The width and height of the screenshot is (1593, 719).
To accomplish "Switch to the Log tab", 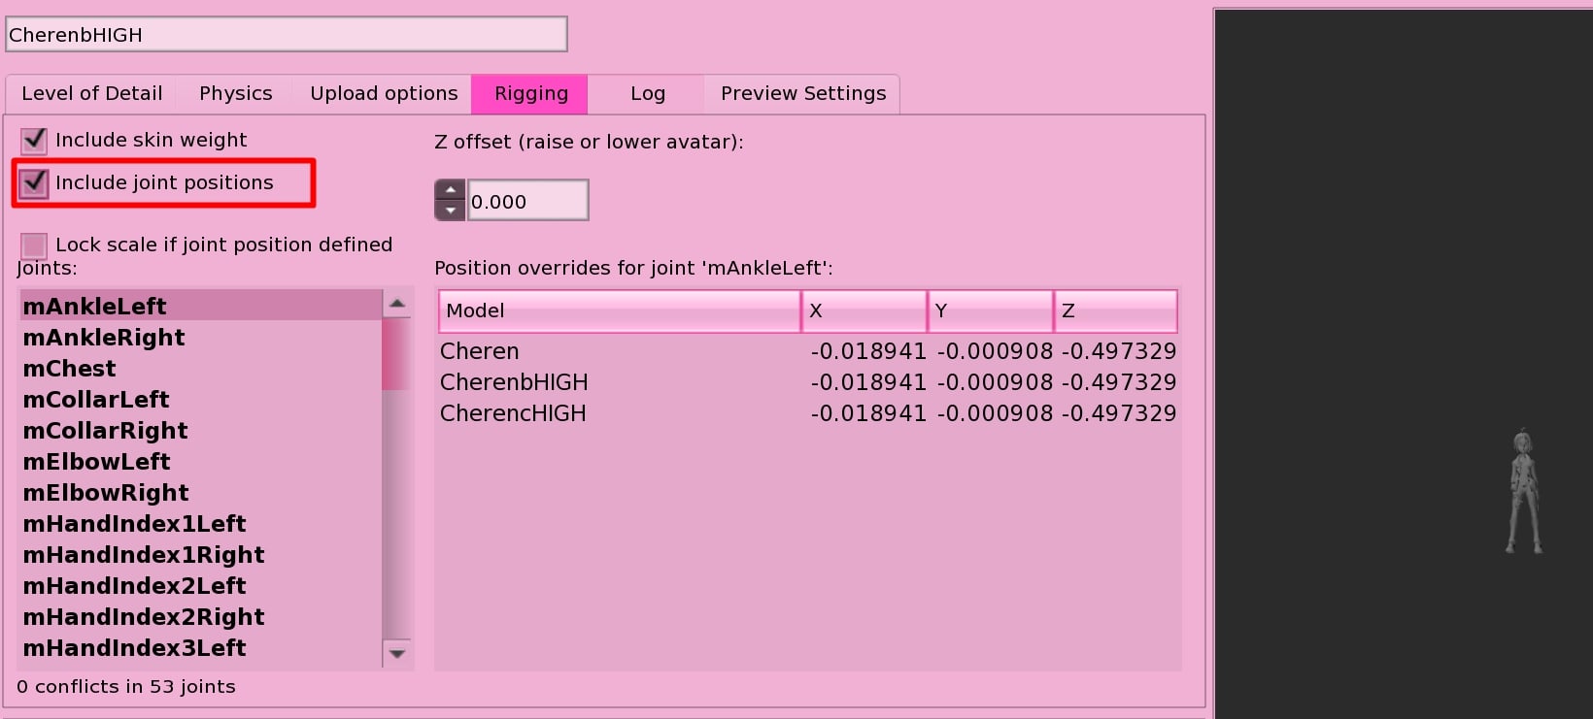I will [648, 94].
